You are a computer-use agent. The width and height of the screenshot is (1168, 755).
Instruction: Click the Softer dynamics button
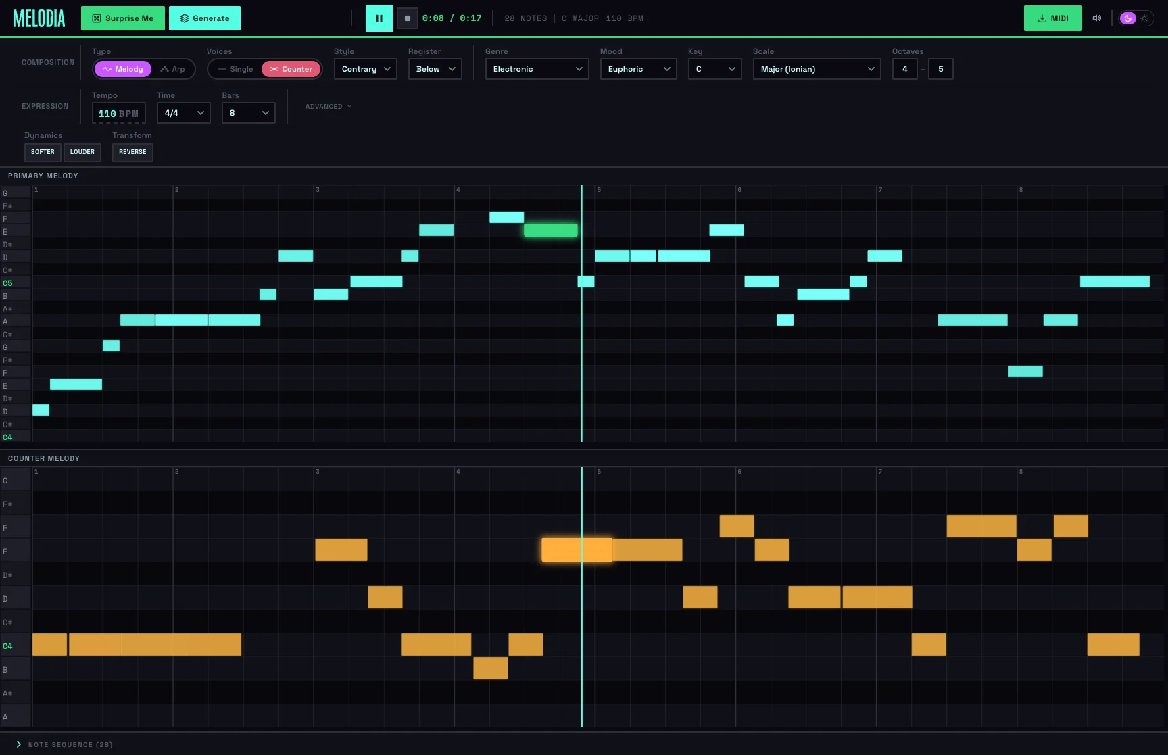coord(43,152)
